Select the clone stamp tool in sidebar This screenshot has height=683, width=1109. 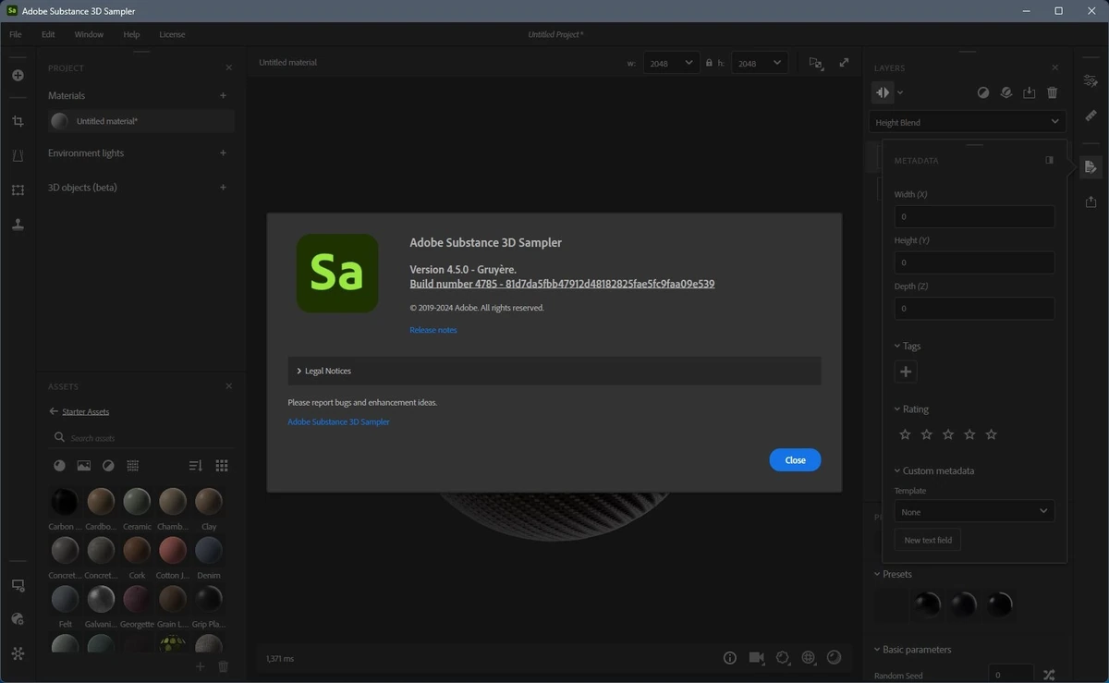click(x=18, y=224)
